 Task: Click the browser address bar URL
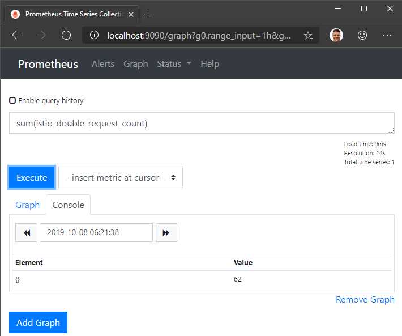(199, 35)
